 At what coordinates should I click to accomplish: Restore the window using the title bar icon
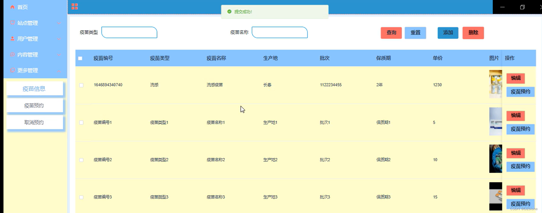coord(522,7)
